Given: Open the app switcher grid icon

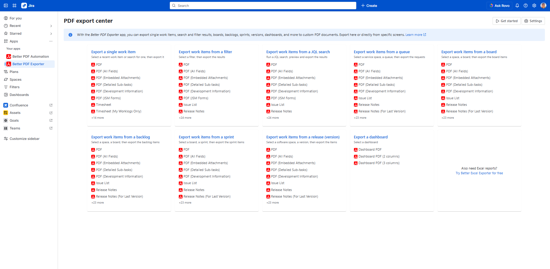Looking at the screenshot, I should pyautogui.click(x=14, y=6).
